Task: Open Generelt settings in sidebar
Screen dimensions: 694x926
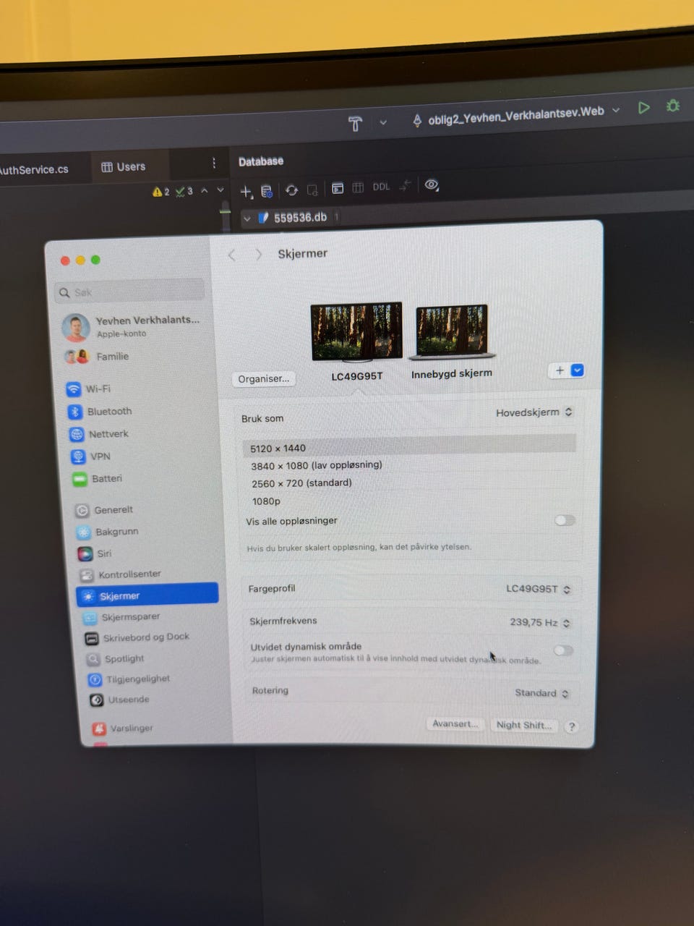Action: 104,509
